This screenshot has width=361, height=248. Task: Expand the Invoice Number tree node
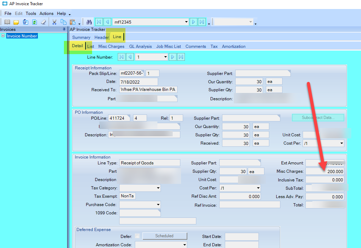click(x=3, y=36)
